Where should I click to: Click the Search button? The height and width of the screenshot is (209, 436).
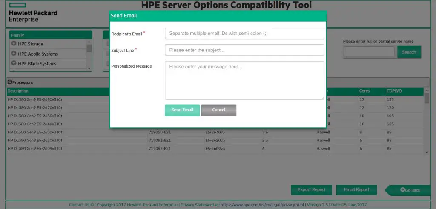click(x=409, y=52)
